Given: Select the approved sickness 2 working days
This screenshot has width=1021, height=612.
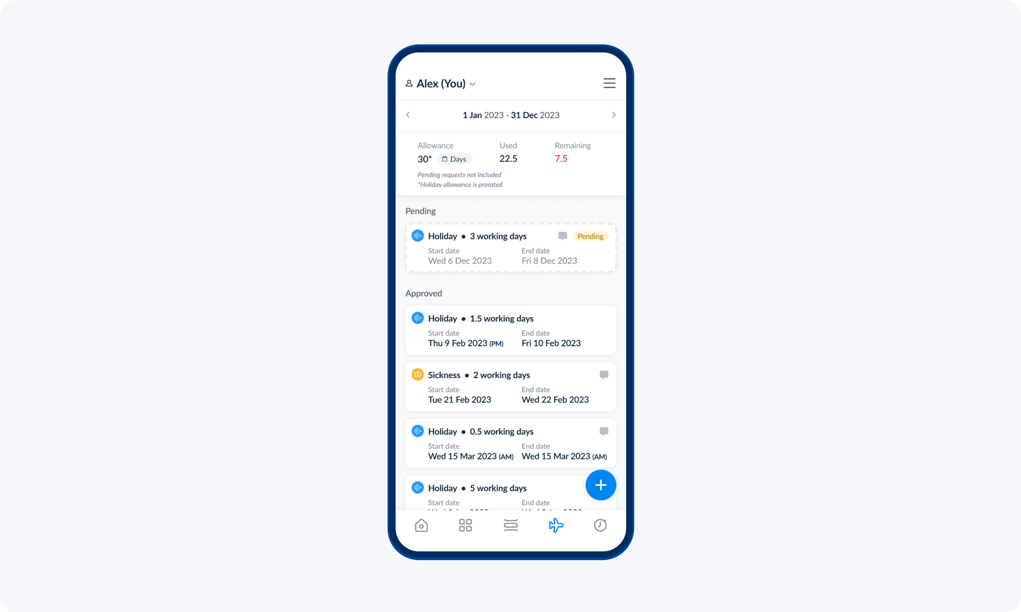Looking at the screenshot, I should 510,386.
